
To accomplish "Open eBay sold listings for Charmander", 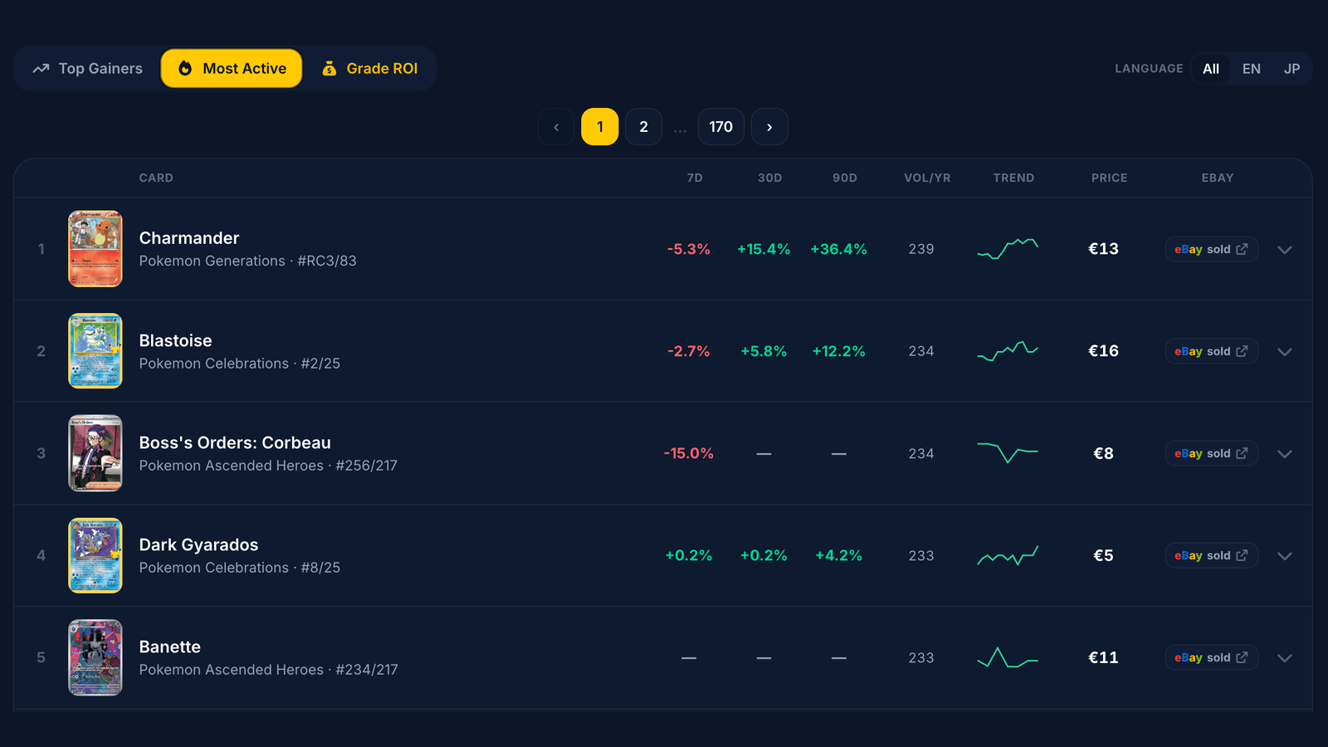I will pos(1211,249).
